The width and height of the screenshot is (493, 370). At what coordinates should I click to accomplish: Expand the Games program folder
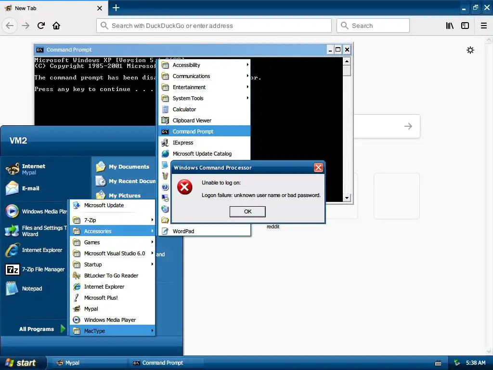click(113, 242)
